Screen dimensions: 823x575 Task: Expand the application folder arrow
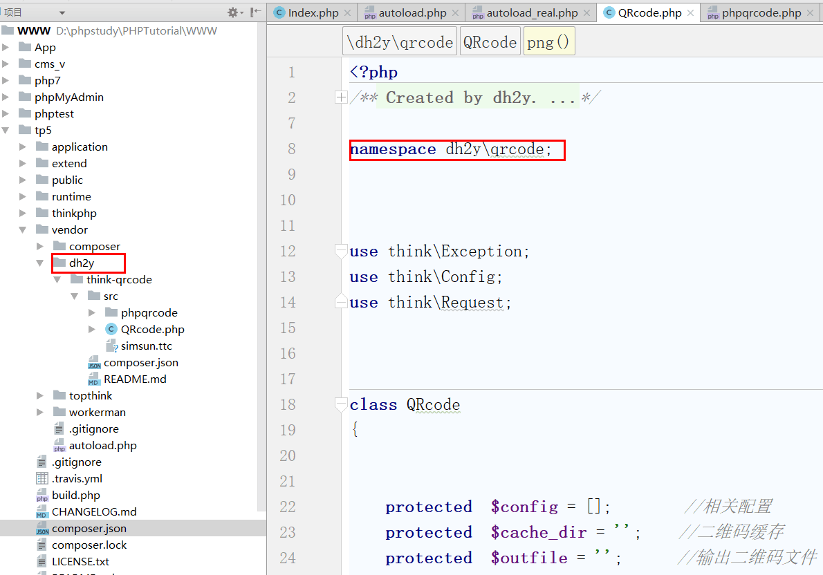pos(23,147)
